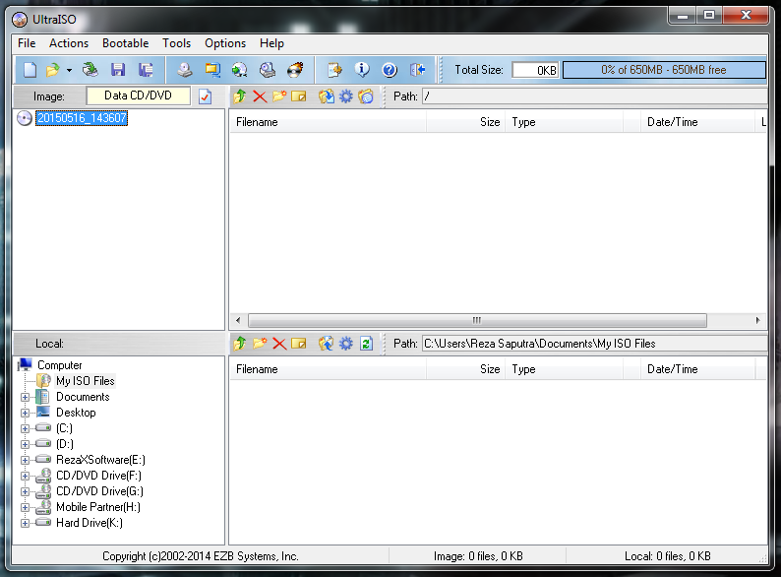781x577 pixels.
Task: Click the Rename icon in Local pane toolbar
Action: click(299, 343)
